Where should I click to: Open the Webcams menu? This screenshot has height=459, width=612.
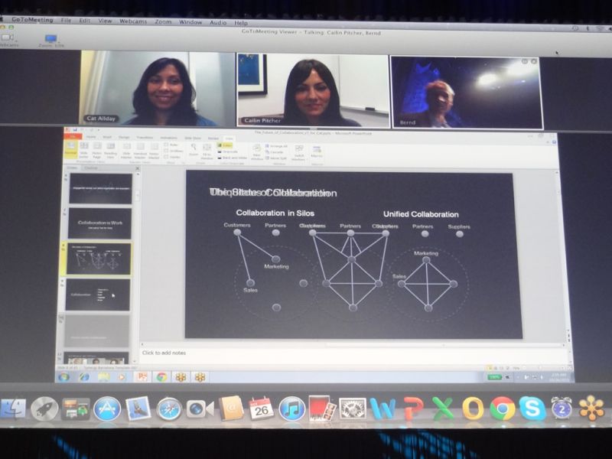tap(133, 21)
